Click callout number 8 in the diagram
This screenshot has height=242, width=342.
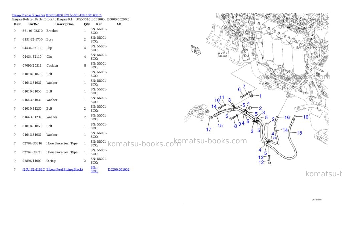235,126
